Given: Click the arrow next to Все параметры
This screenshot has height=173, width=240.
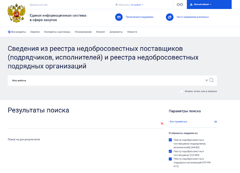Looking at the screenshot, I should tap(215, 122).
